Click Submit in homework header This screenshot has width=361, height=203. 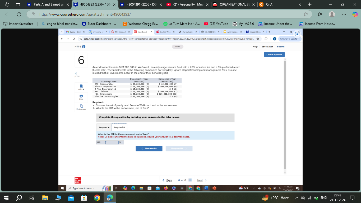pos(281,47)
